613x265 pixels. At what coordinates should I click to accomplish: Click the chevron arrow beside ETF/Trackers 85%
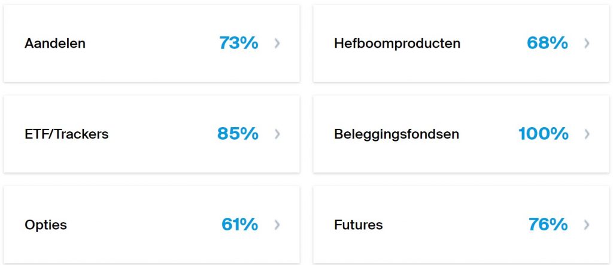click(x=277, y=134)
